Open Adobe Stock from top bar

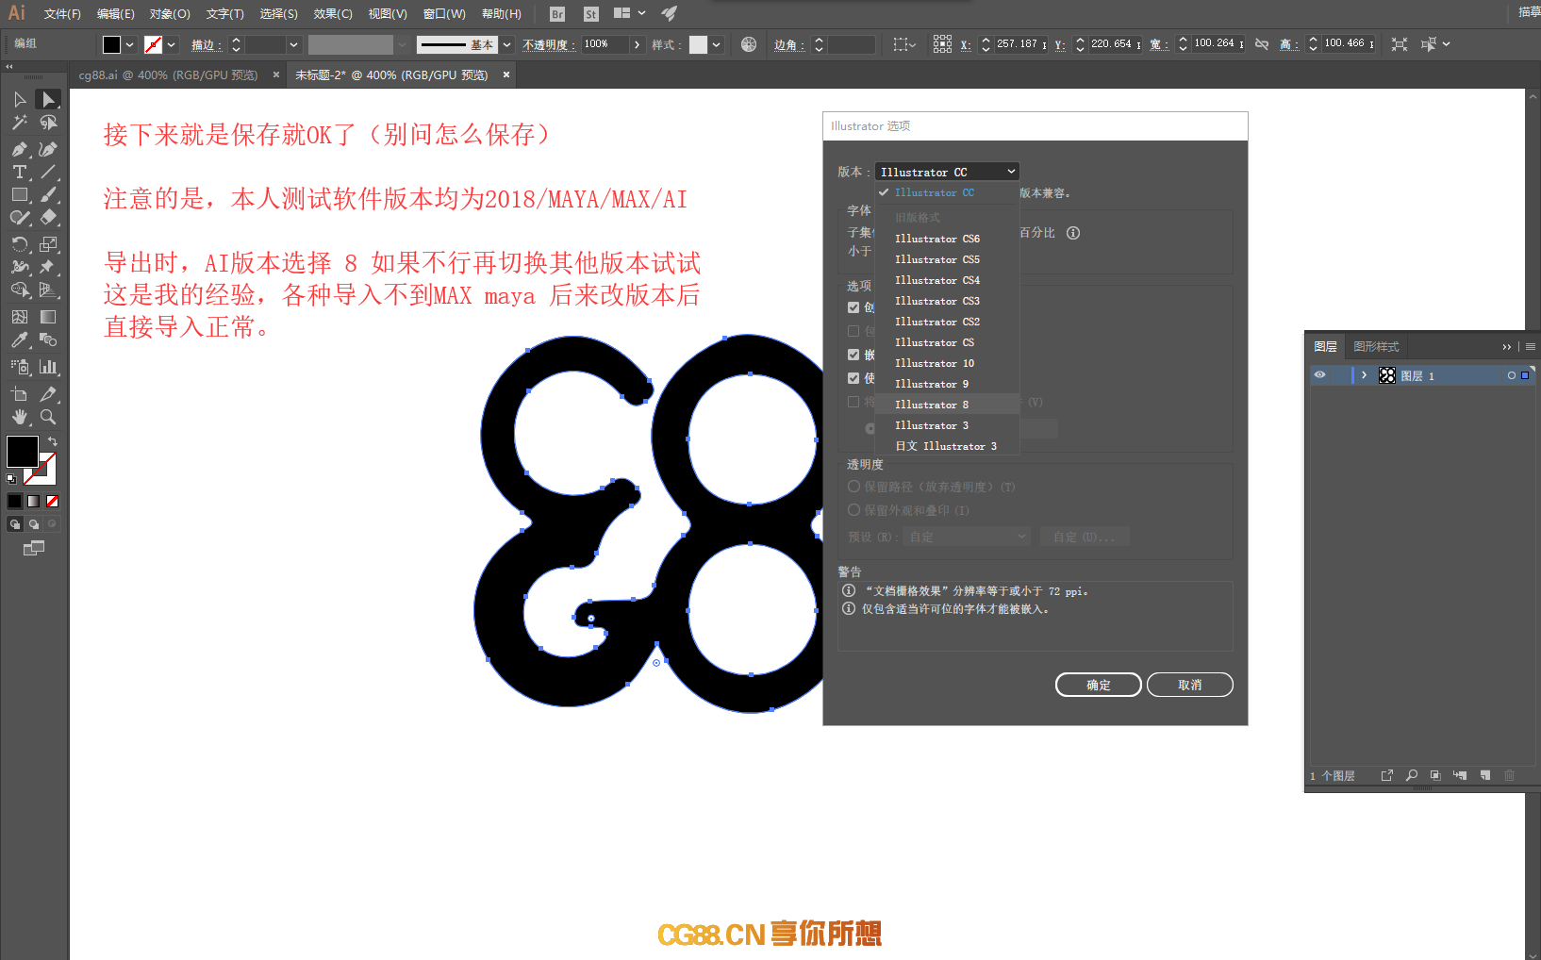tap(591, 14)
